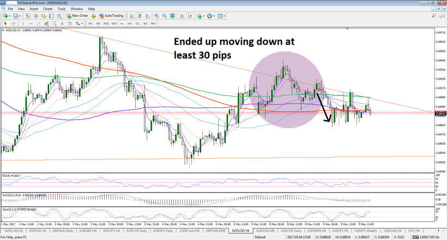Expand the Profiles dropdown arrow
The height and width of the screenshot is (240, 447).
pos(20,16)
